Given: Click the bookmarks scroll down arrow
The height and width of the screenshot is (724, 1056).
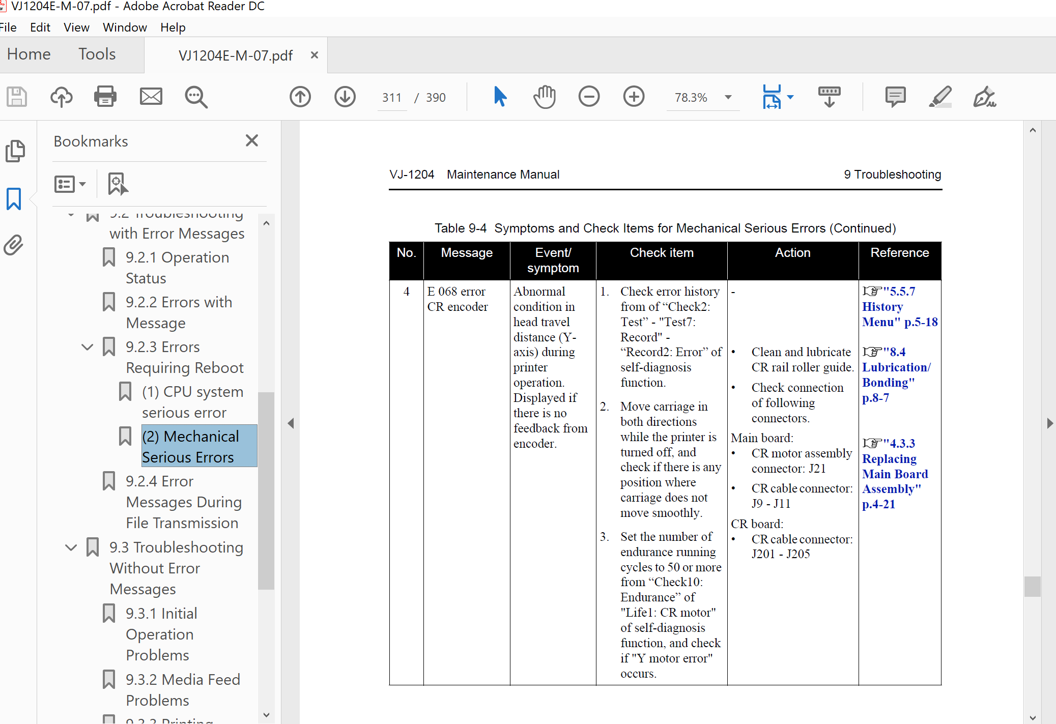Looking at the screenshot, I should click(x=266, y=715).
